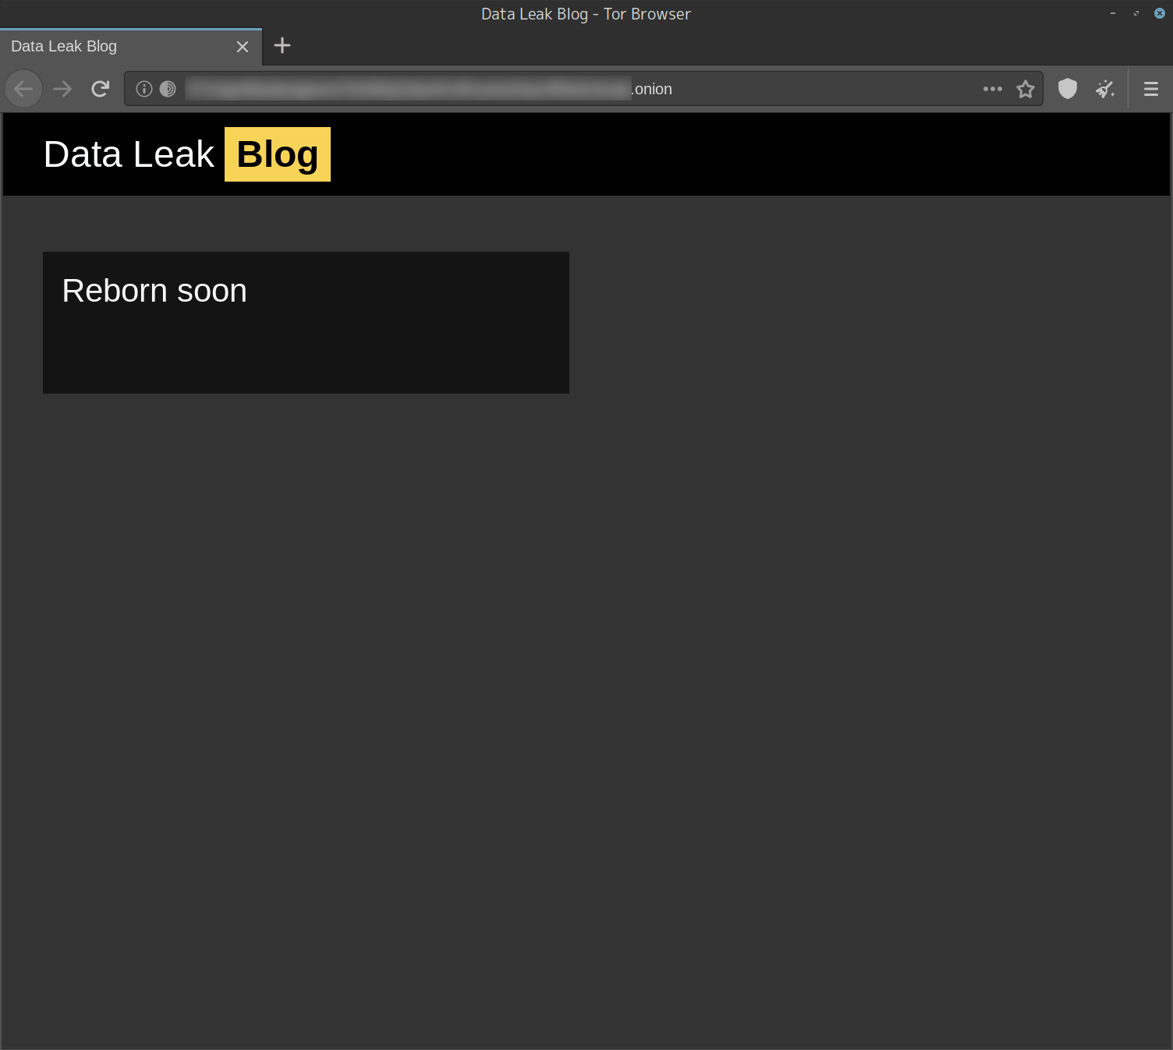Close the Data Leak Blog tab
Screen dimensions: 1173x1050
point(243,47)
